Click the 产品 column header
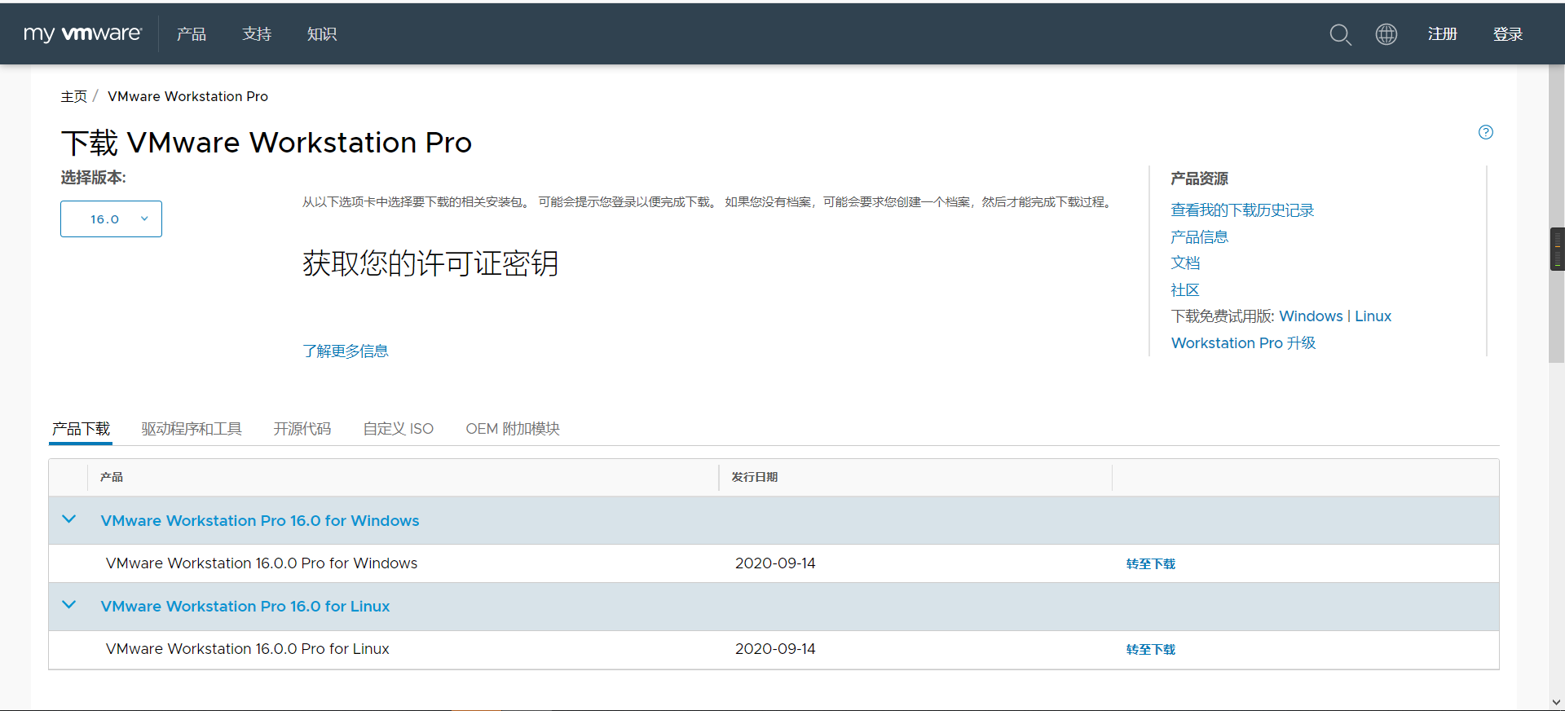Viewport: 1565px width, 711px height. pyautogui.click(x=112, y=477)
